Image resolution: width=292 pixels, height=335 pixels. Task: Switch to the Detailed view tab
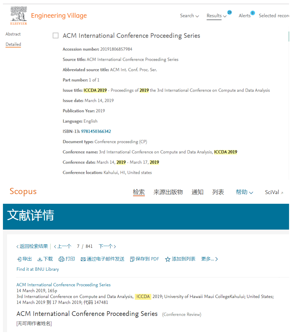13,44
